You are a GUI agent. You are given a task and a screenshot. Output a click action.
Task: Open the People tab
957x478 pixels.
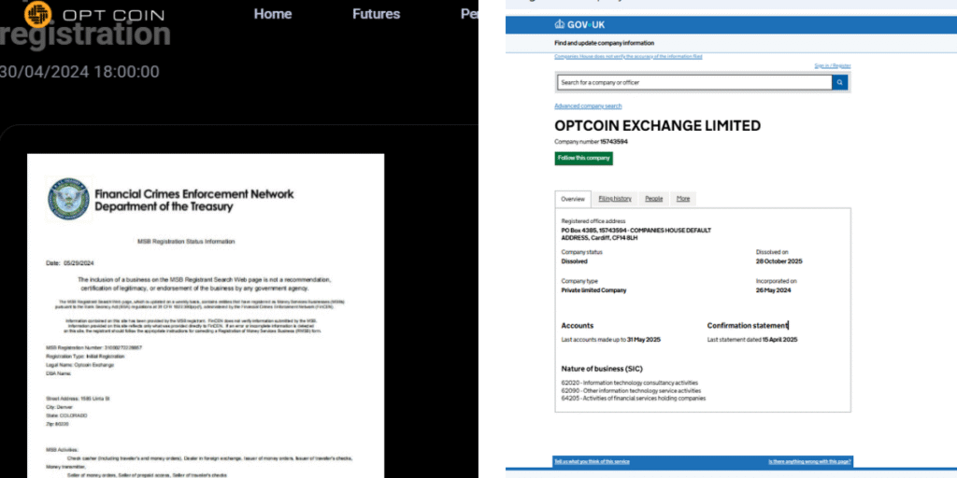pyautogui.click(x=654, y=199)
